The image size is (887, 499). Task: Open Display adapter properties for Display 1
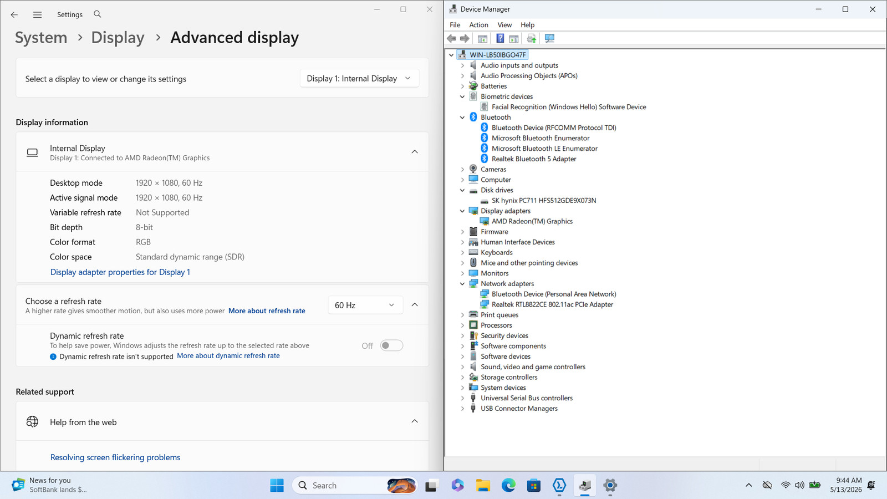pyautogui.click(x=120, y=272)
